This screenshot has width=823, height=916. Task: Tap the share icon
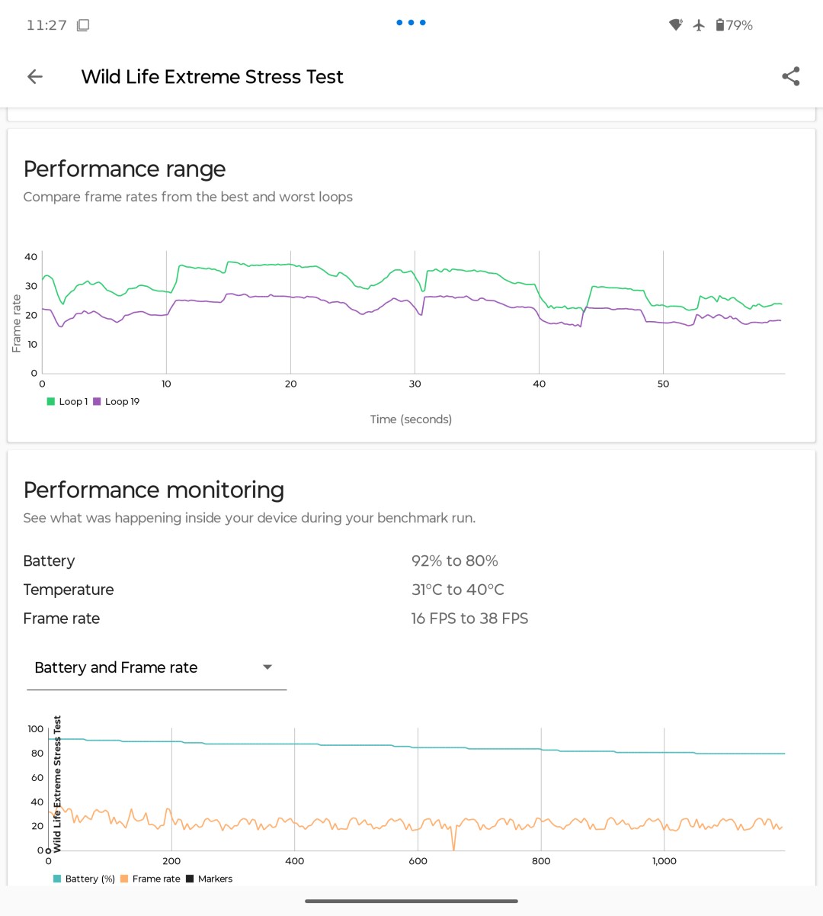[x=791, y=76]
